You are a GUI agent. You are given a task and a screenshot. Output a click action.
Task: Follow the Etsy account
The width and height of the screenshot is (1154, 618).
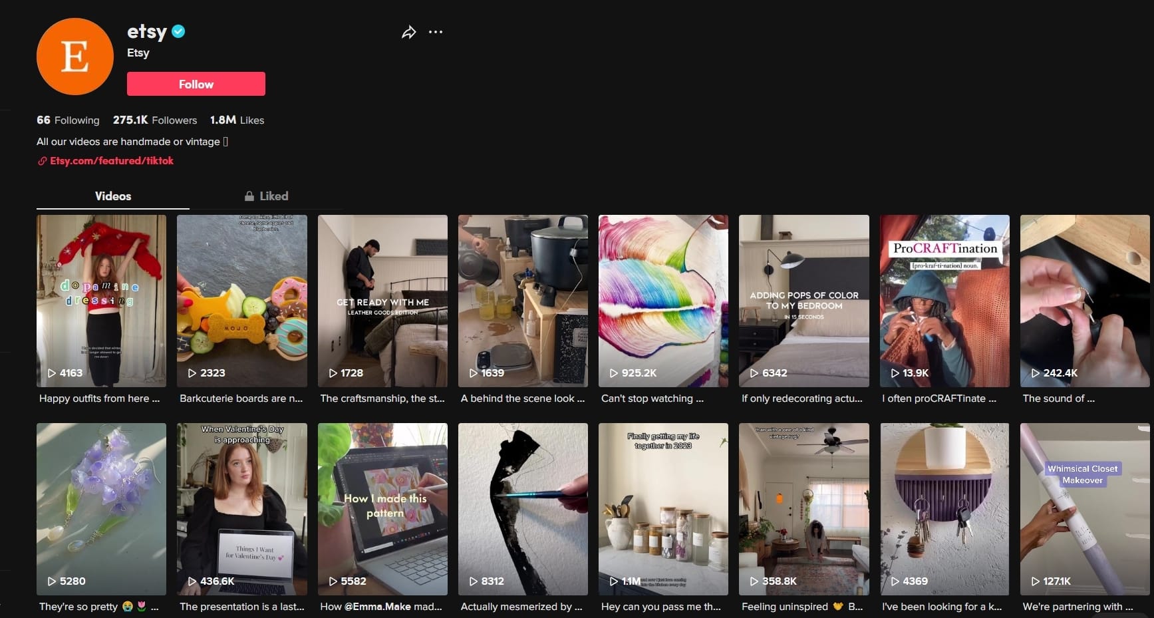tap(196, 84)
